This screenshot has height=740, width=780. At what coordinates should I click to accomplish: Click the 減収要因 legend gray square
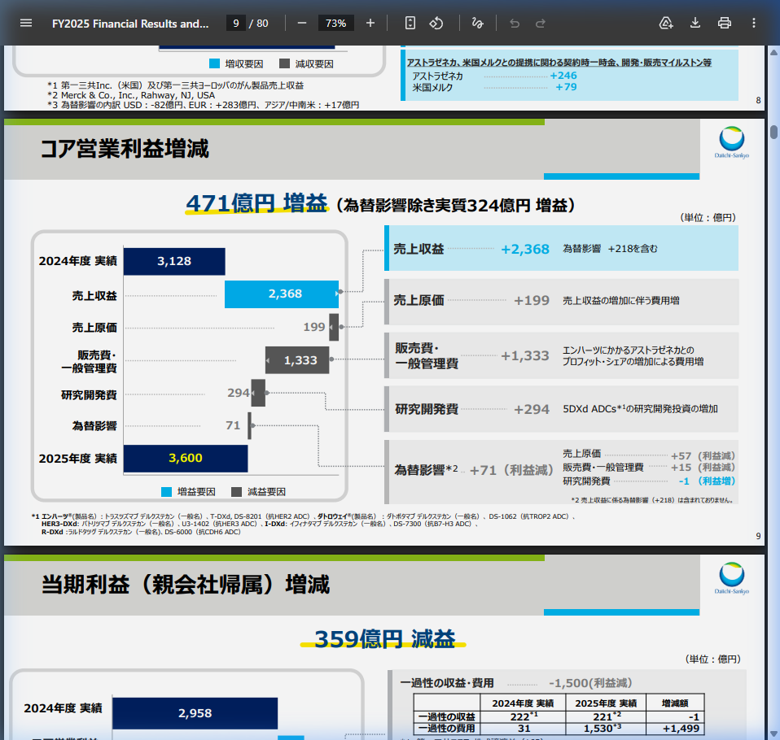[284, 63]
